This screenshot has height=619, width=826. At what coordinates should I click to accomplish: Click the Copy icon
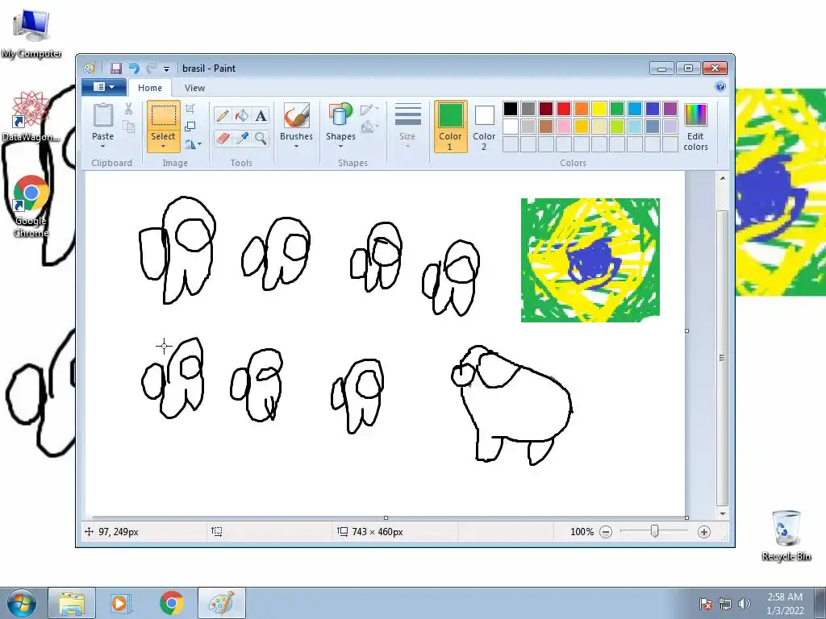(x=128, y=126)
